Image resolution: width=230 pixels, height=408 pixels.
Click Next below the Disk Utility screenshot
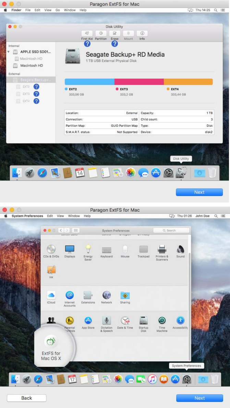[x=199, y=192]
